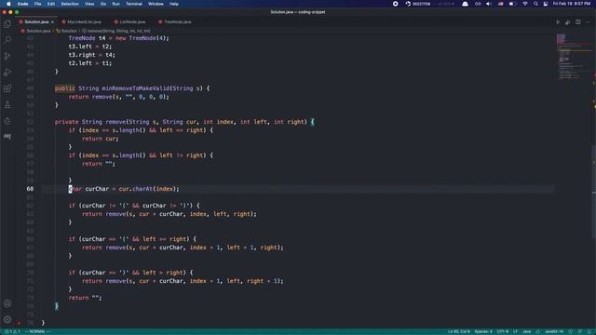Click the date and time in menu bar
596x335 pixels.
click(x=572, y=4)
